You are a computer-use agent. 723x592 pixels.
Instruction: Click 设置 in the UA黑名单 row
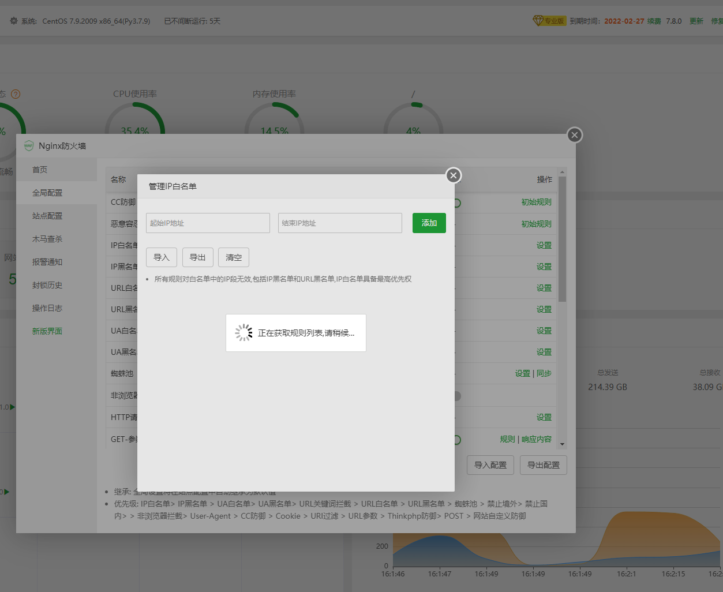click(544, 352)
